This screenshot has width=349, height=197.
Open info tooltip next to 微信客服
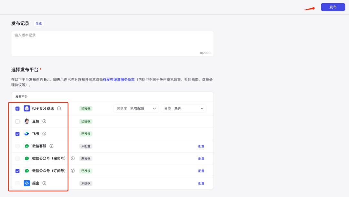[x=51, y=146]
